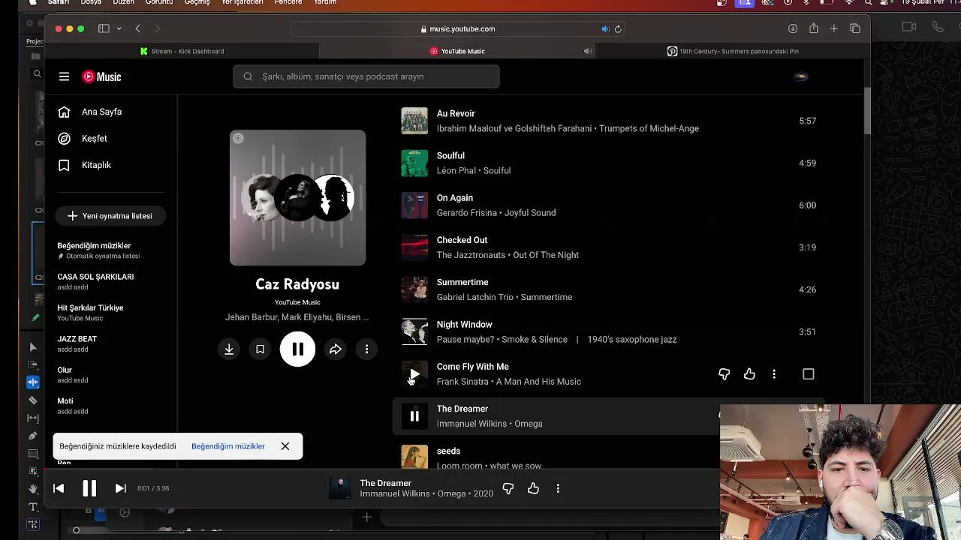Pause playback in the bottom player bar

[89, 488]
